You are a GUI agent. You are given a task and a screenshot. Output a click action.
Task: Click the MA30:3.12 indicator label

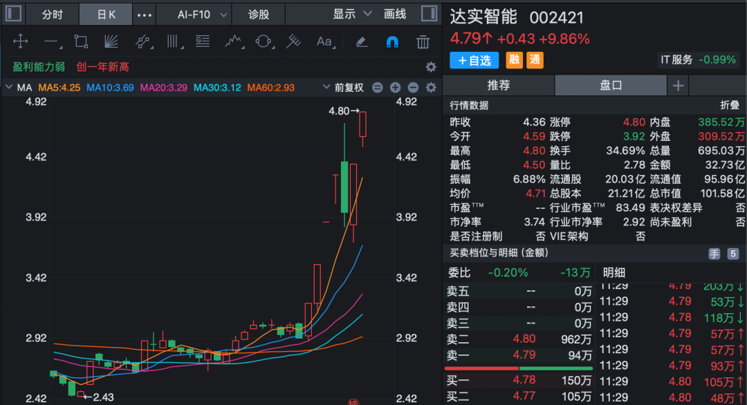click(x=217, y=88)
